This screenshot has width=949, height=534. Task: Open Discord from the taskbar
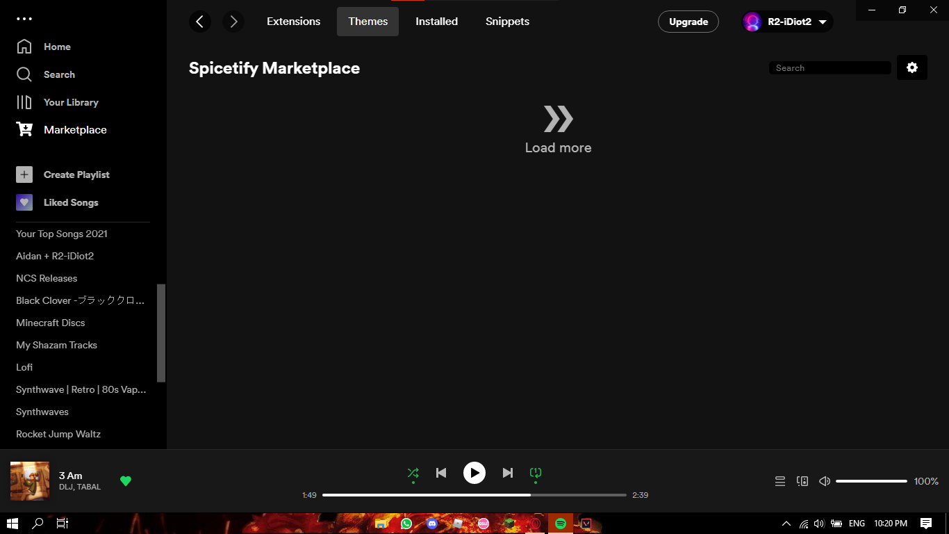pos(432,524)
